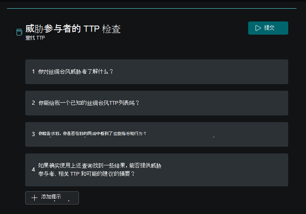306x214 pixels.
Task: Click the number 1 of the first prompt
Action: (x=33, y=72)
